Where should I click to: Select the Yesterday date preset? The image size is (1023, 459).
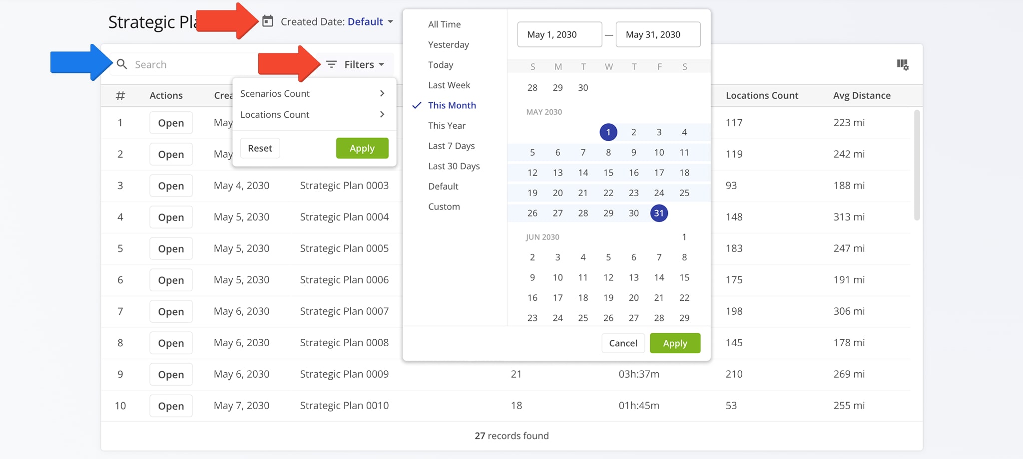click(x=448, y=45)
